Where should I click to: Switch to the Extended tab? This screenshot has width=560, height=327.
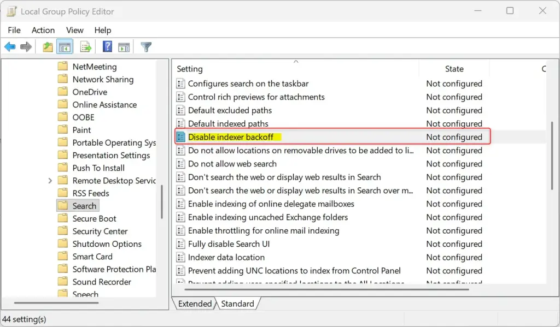coord(195,304)
